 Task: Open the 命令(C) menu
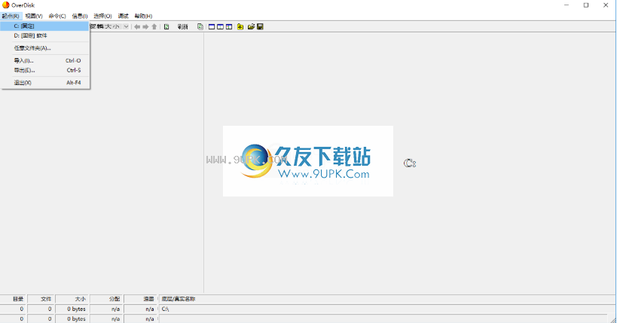click(x=57, y=16)
